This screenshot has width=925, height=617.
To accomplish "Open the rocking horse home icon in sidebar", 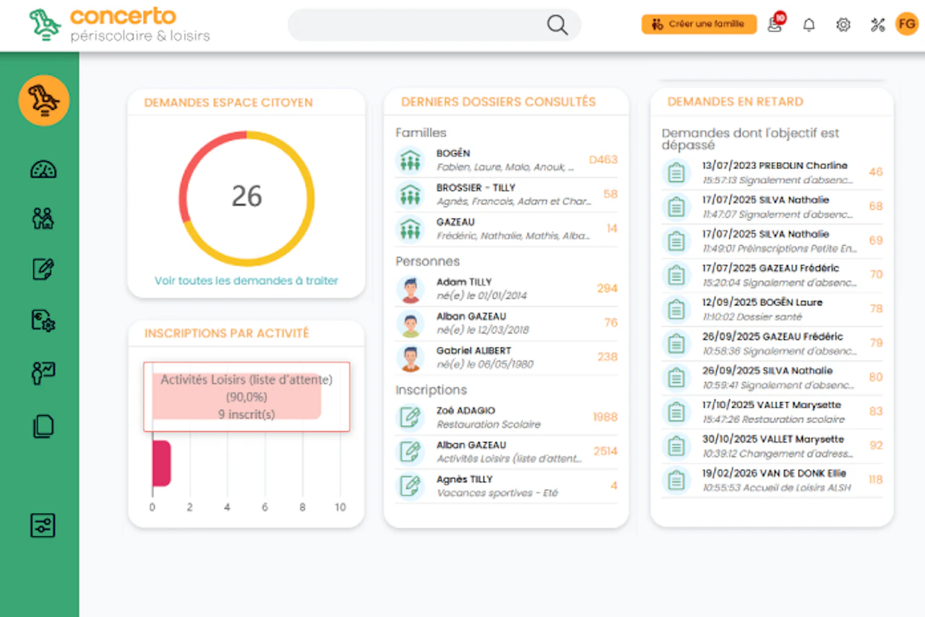I will click(44, 101).
